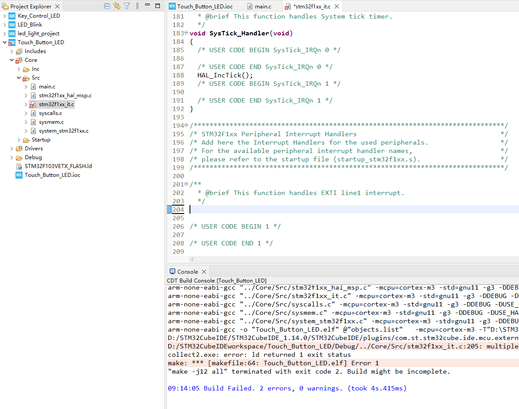Screen dimensions: 519x409
Task: Minimize the Project Explorer panel
Action: pos(147,5)
